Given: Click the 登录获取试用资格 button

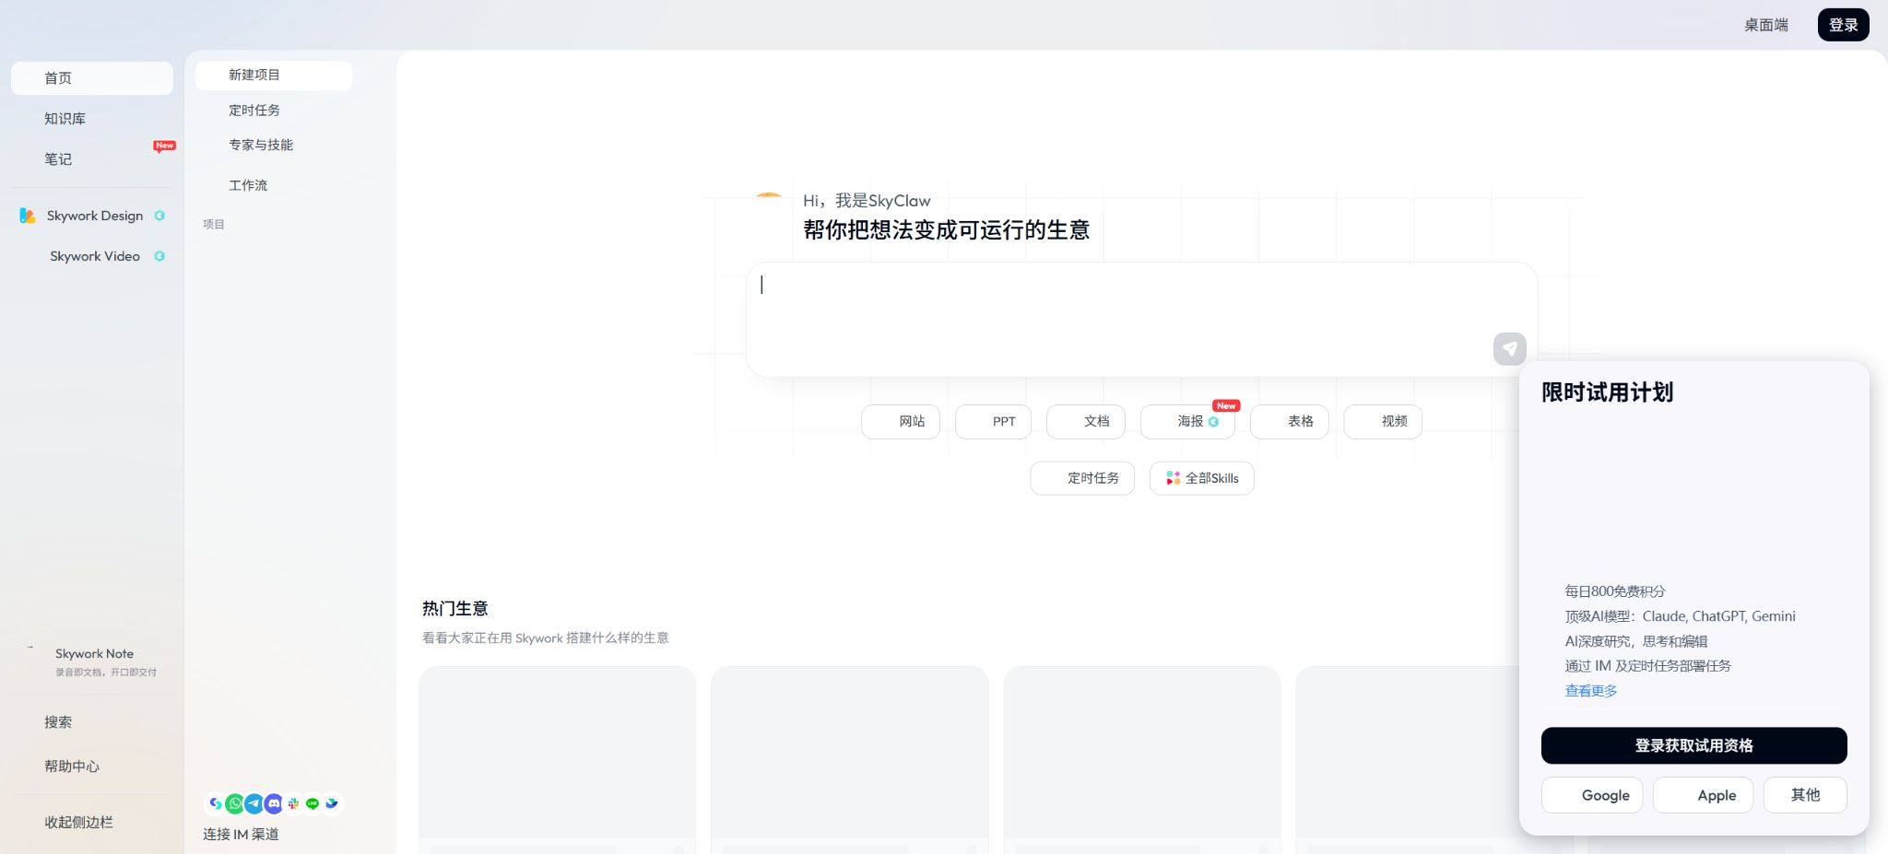Looking at the screenshot, I should [1694, 745].
